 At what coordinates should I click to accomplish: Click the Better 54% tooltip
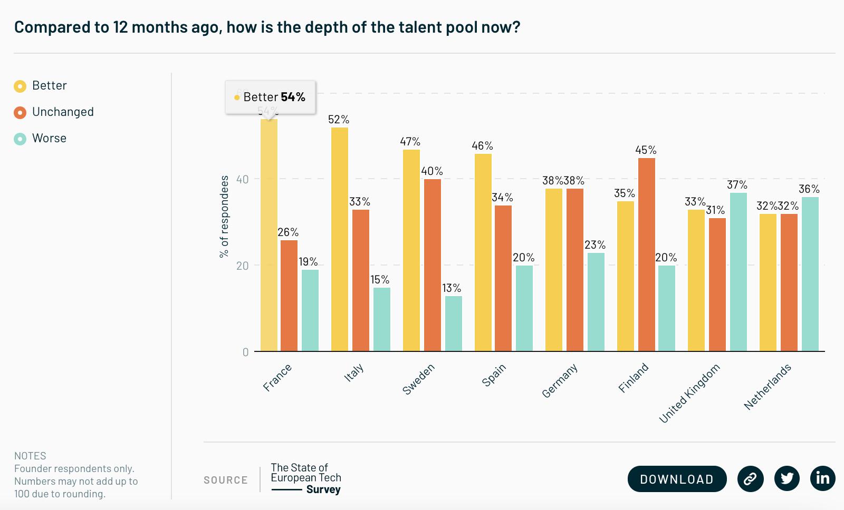point(270,97)
